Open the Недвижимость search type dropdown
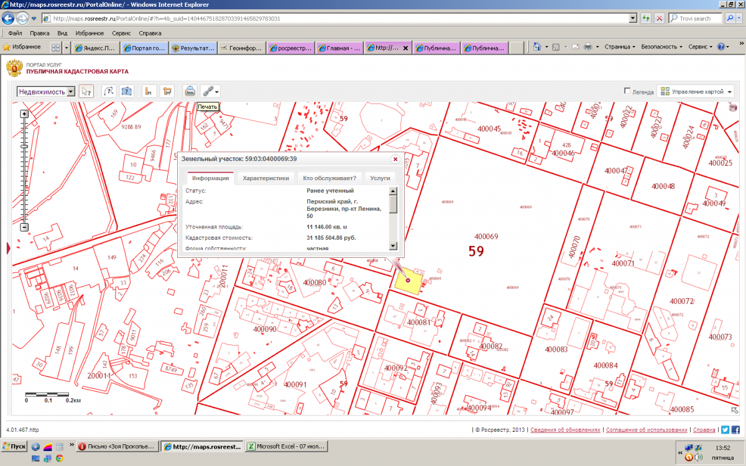Image resolution: width=746 pixels, height=466 pixels. [x=70, y=91]
